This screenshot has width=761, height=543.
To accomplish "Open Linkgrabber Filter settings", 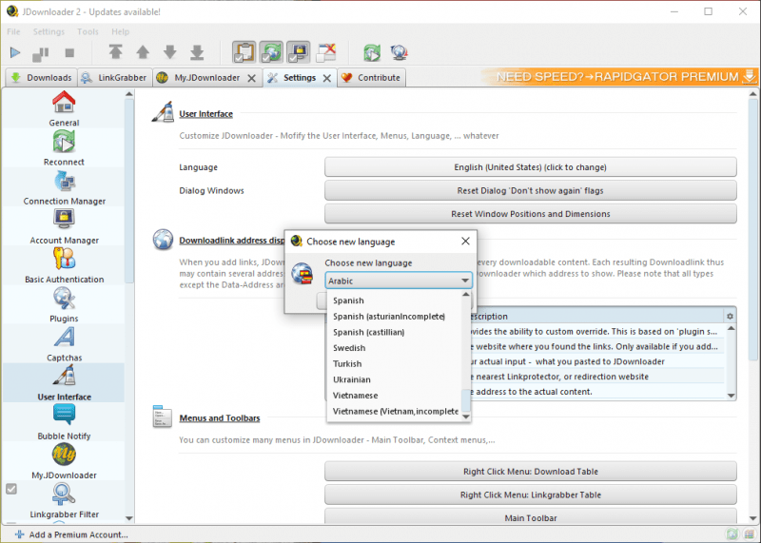I will pyautogui.click(x=64, y=501).
